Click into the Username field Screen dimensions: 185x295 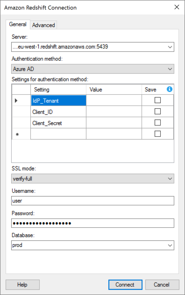click(92, 201)
